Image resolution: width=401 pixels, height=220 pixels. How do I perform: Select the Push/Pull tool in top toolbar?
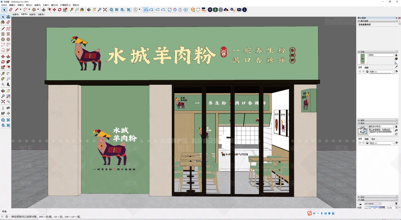coord(44,10)
